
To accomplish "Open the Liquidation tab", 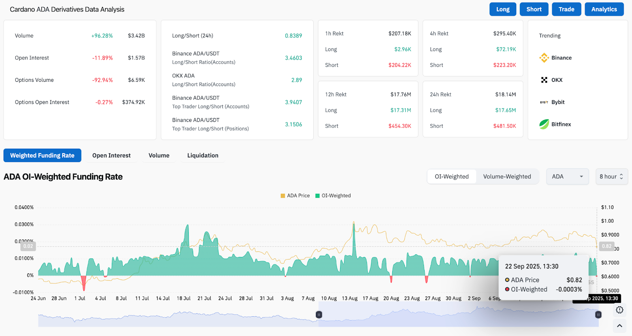I will point(203,155).
